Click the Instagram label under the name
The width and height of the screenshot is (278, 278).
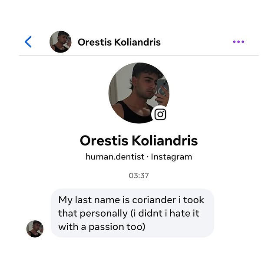coord(171,157)
